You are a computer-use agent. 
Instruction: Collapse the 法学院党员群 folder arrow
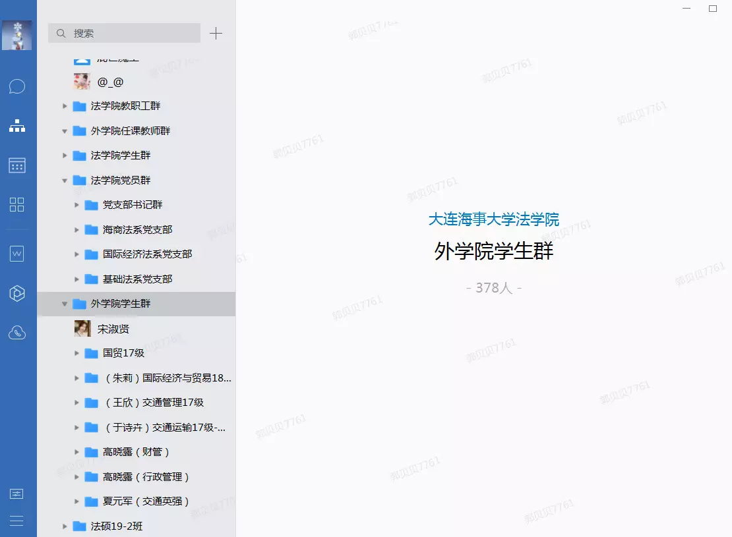tap(65, 181)
